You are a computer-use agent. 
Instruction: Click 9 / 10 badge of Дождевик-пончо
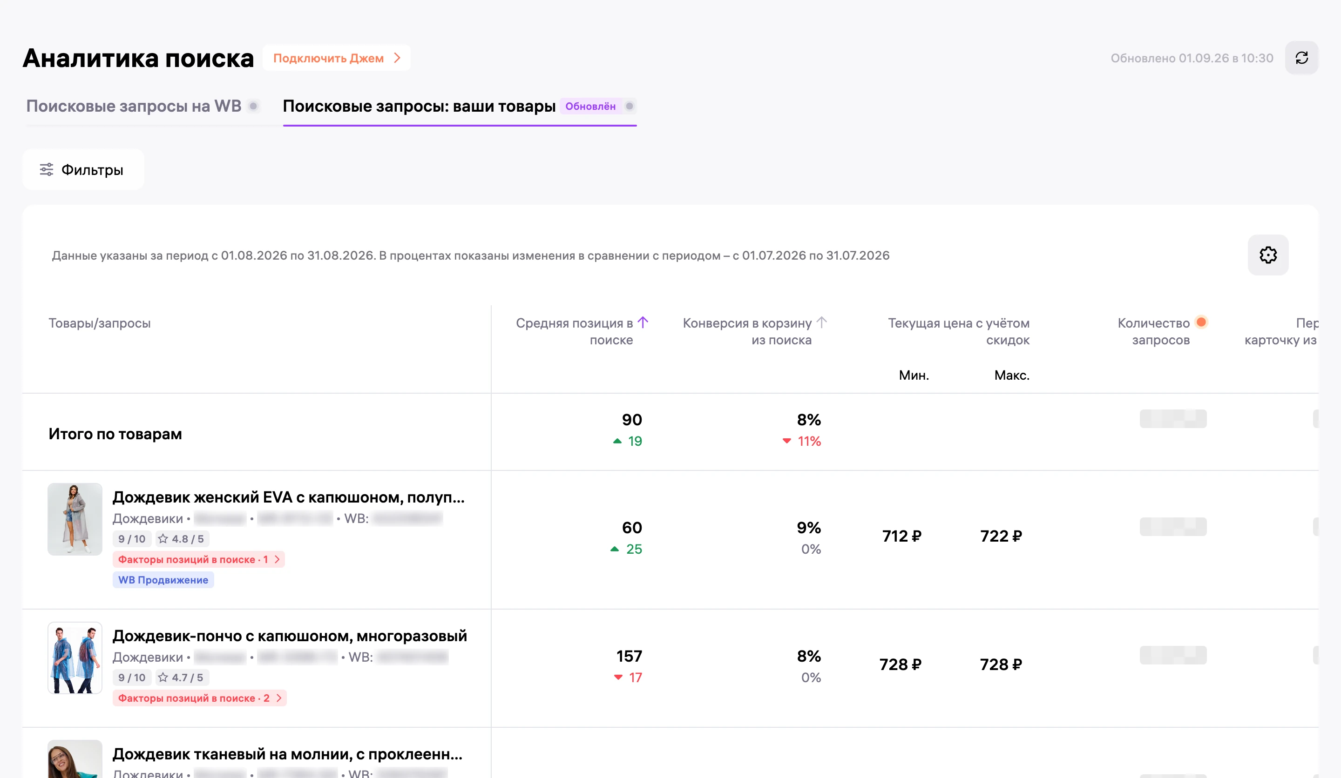tap(131, 677)
